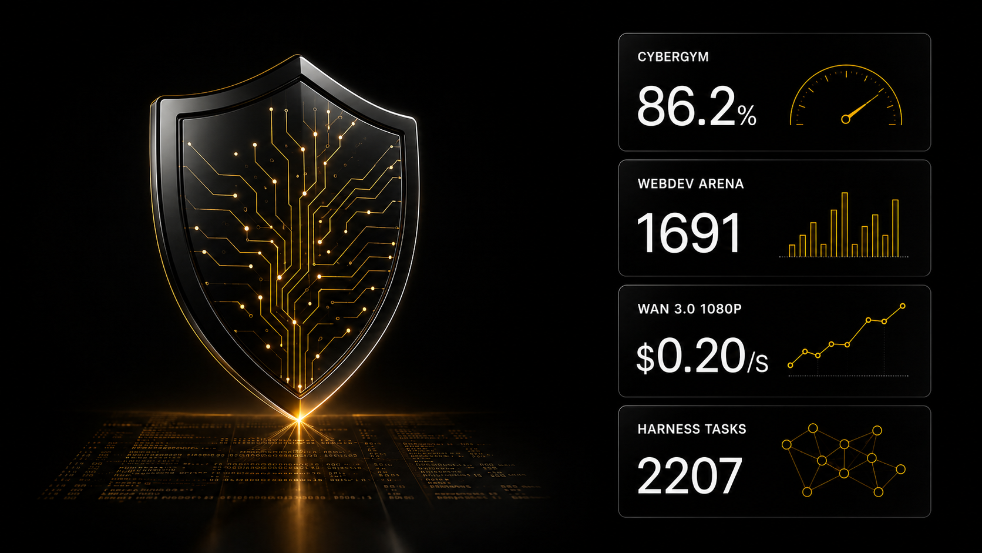Click the glowing circuit shield graphic

[x=285, y=237]
